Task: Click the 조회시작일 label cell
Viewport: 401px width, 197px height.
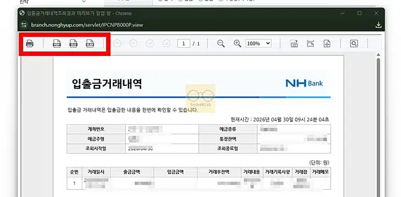Action: point(96,149)
